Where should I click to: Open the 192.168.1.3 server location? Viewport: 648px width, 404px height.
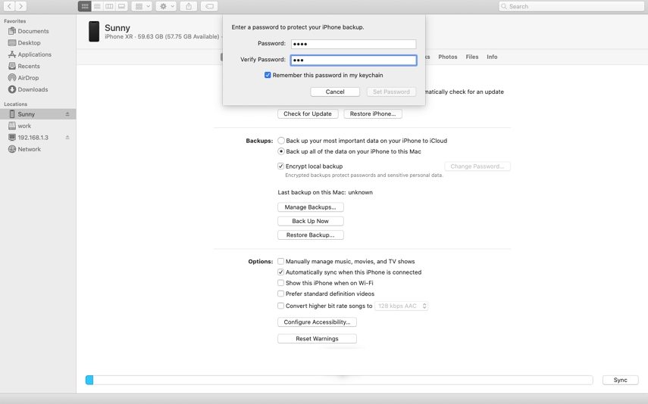click(33, 138)
